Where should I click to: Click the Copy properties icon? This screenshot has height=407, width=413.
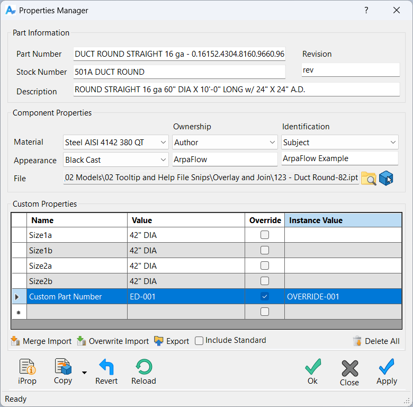tap(63, 367)
